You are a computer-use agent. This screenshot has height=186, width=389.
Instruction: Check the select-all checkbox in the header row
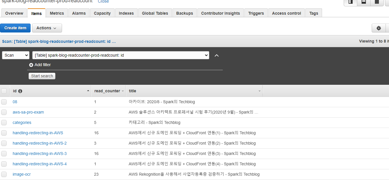click(4, 91)
